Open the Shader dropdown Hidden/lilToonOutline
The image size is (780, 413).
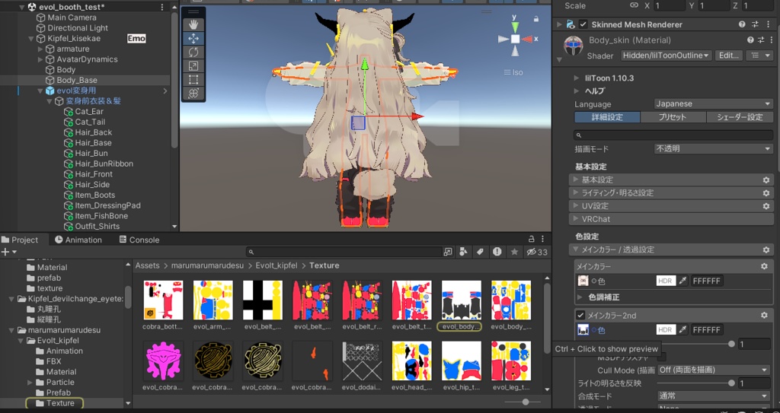(667, 56)
